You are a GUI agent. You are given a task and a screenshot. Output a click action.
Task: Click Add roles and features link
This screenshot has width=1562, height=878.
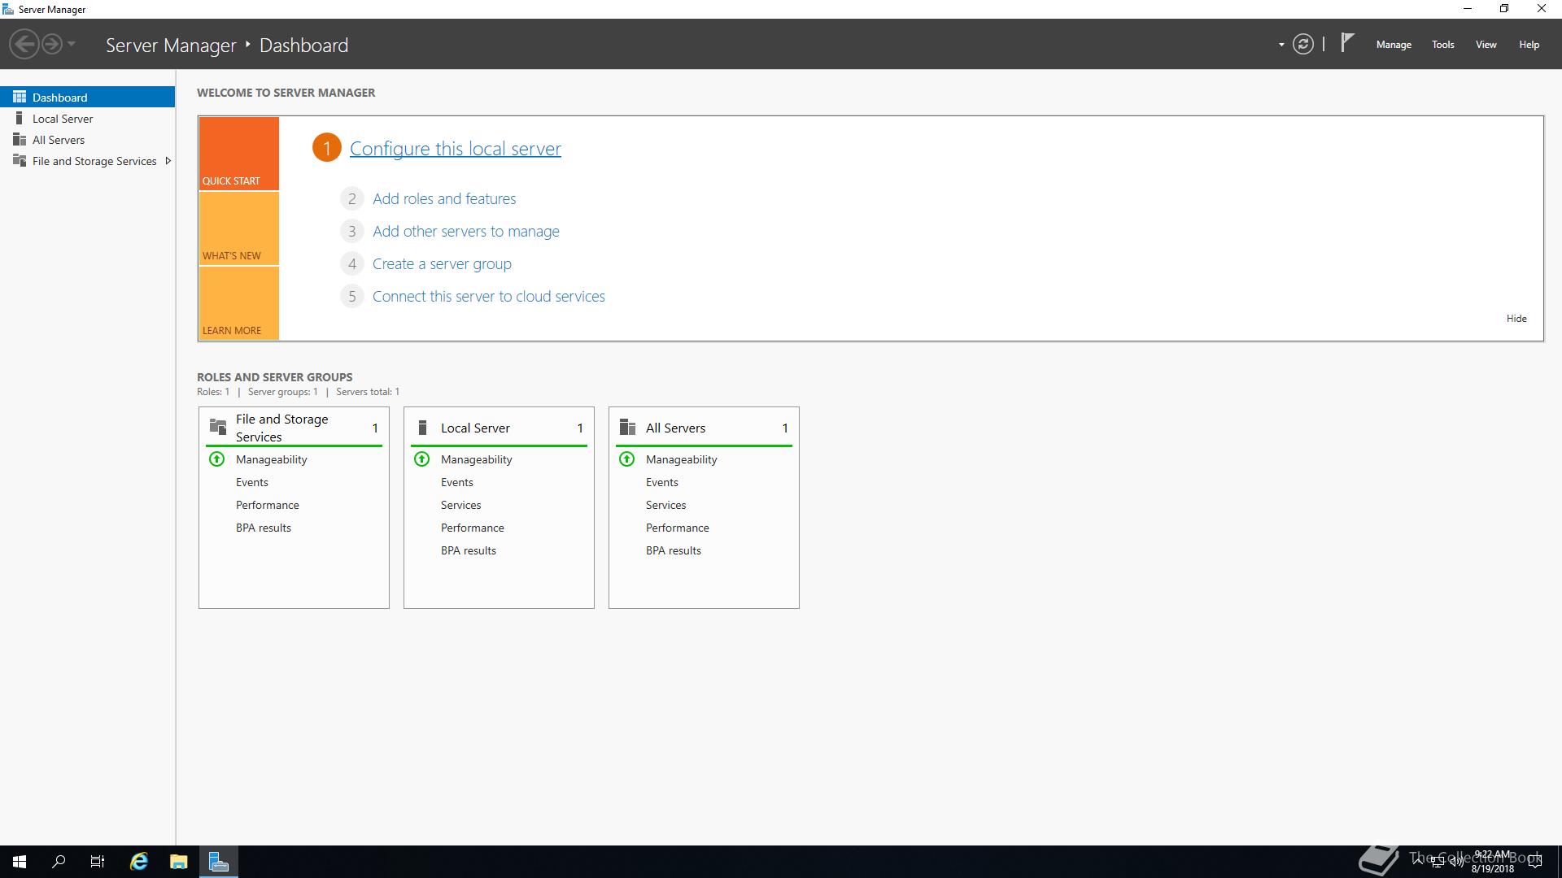pyautogui.click(x=444, y=199)
